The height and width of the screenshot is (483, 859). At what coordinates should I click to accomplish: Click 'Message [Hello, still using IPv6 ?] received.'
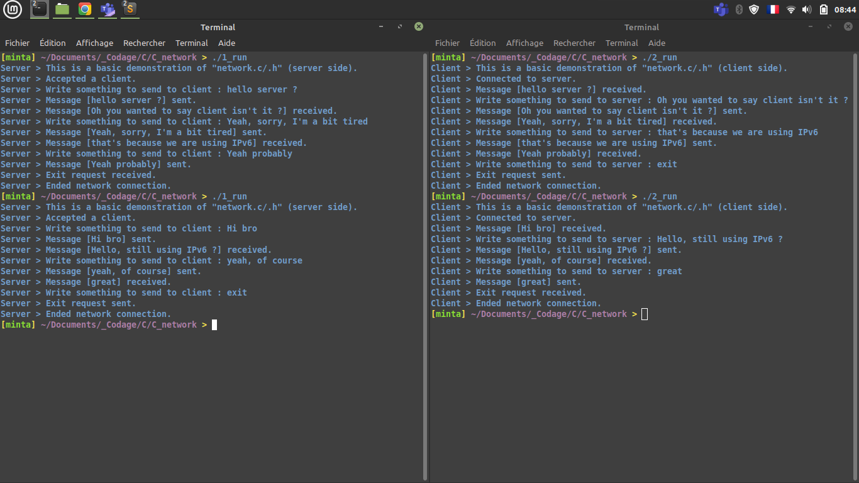[136, 250]
